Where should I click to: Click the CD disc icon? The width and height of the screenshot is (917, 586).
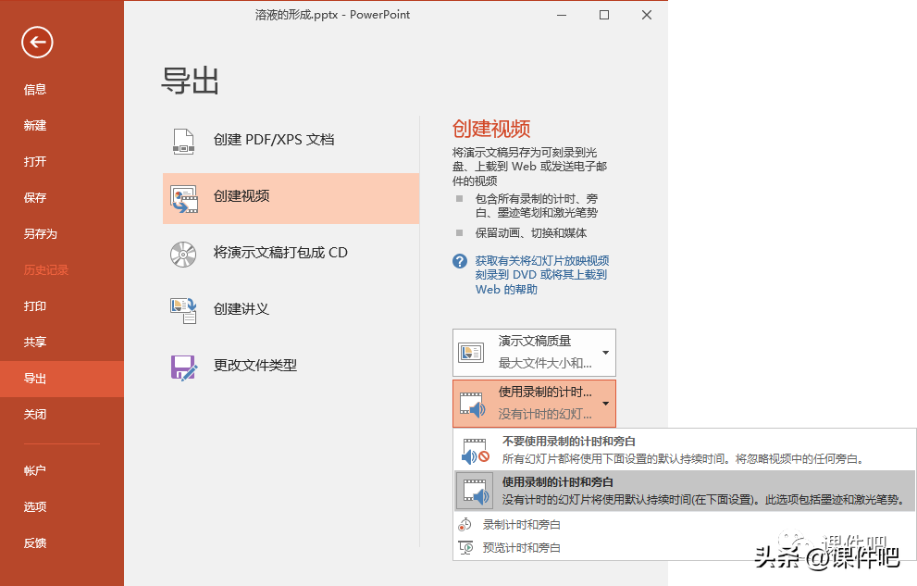[183, 255]
